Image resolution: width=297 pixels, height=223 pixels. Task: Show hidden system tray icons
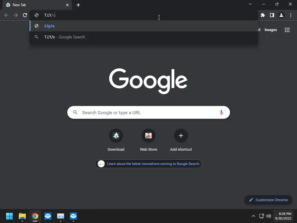pos(253,216)
